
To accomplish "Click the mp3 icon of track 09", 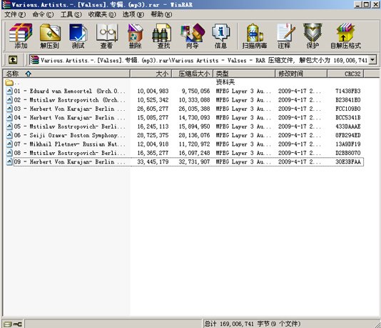I will tap(9, 161).
